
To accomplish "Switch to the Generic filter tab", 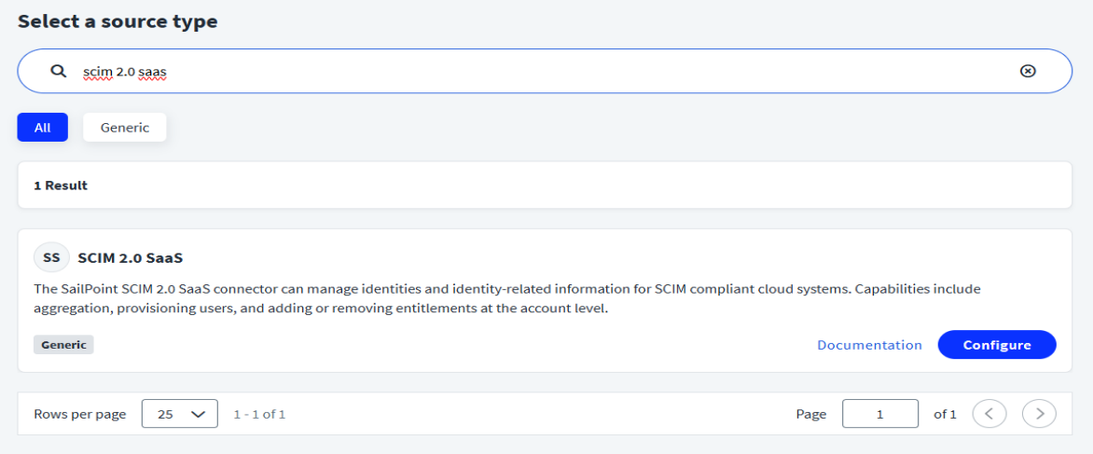I will (x=124, y=128).
